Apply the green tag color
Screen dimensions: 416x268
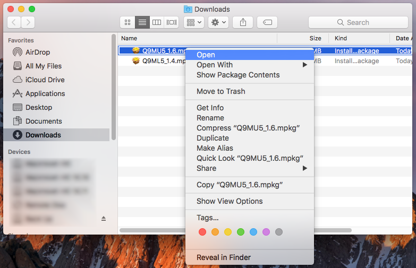pos(241,232)
